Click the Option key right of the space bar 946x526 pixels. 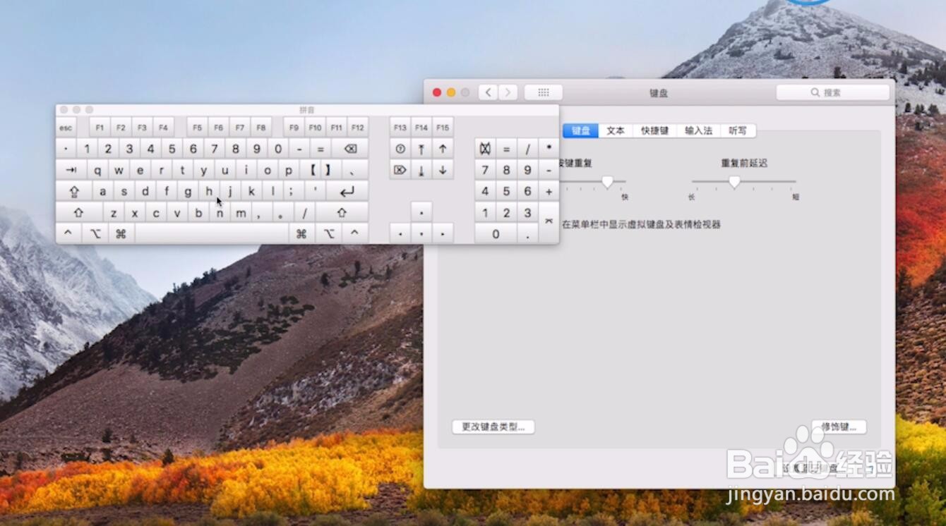point(328,233)
